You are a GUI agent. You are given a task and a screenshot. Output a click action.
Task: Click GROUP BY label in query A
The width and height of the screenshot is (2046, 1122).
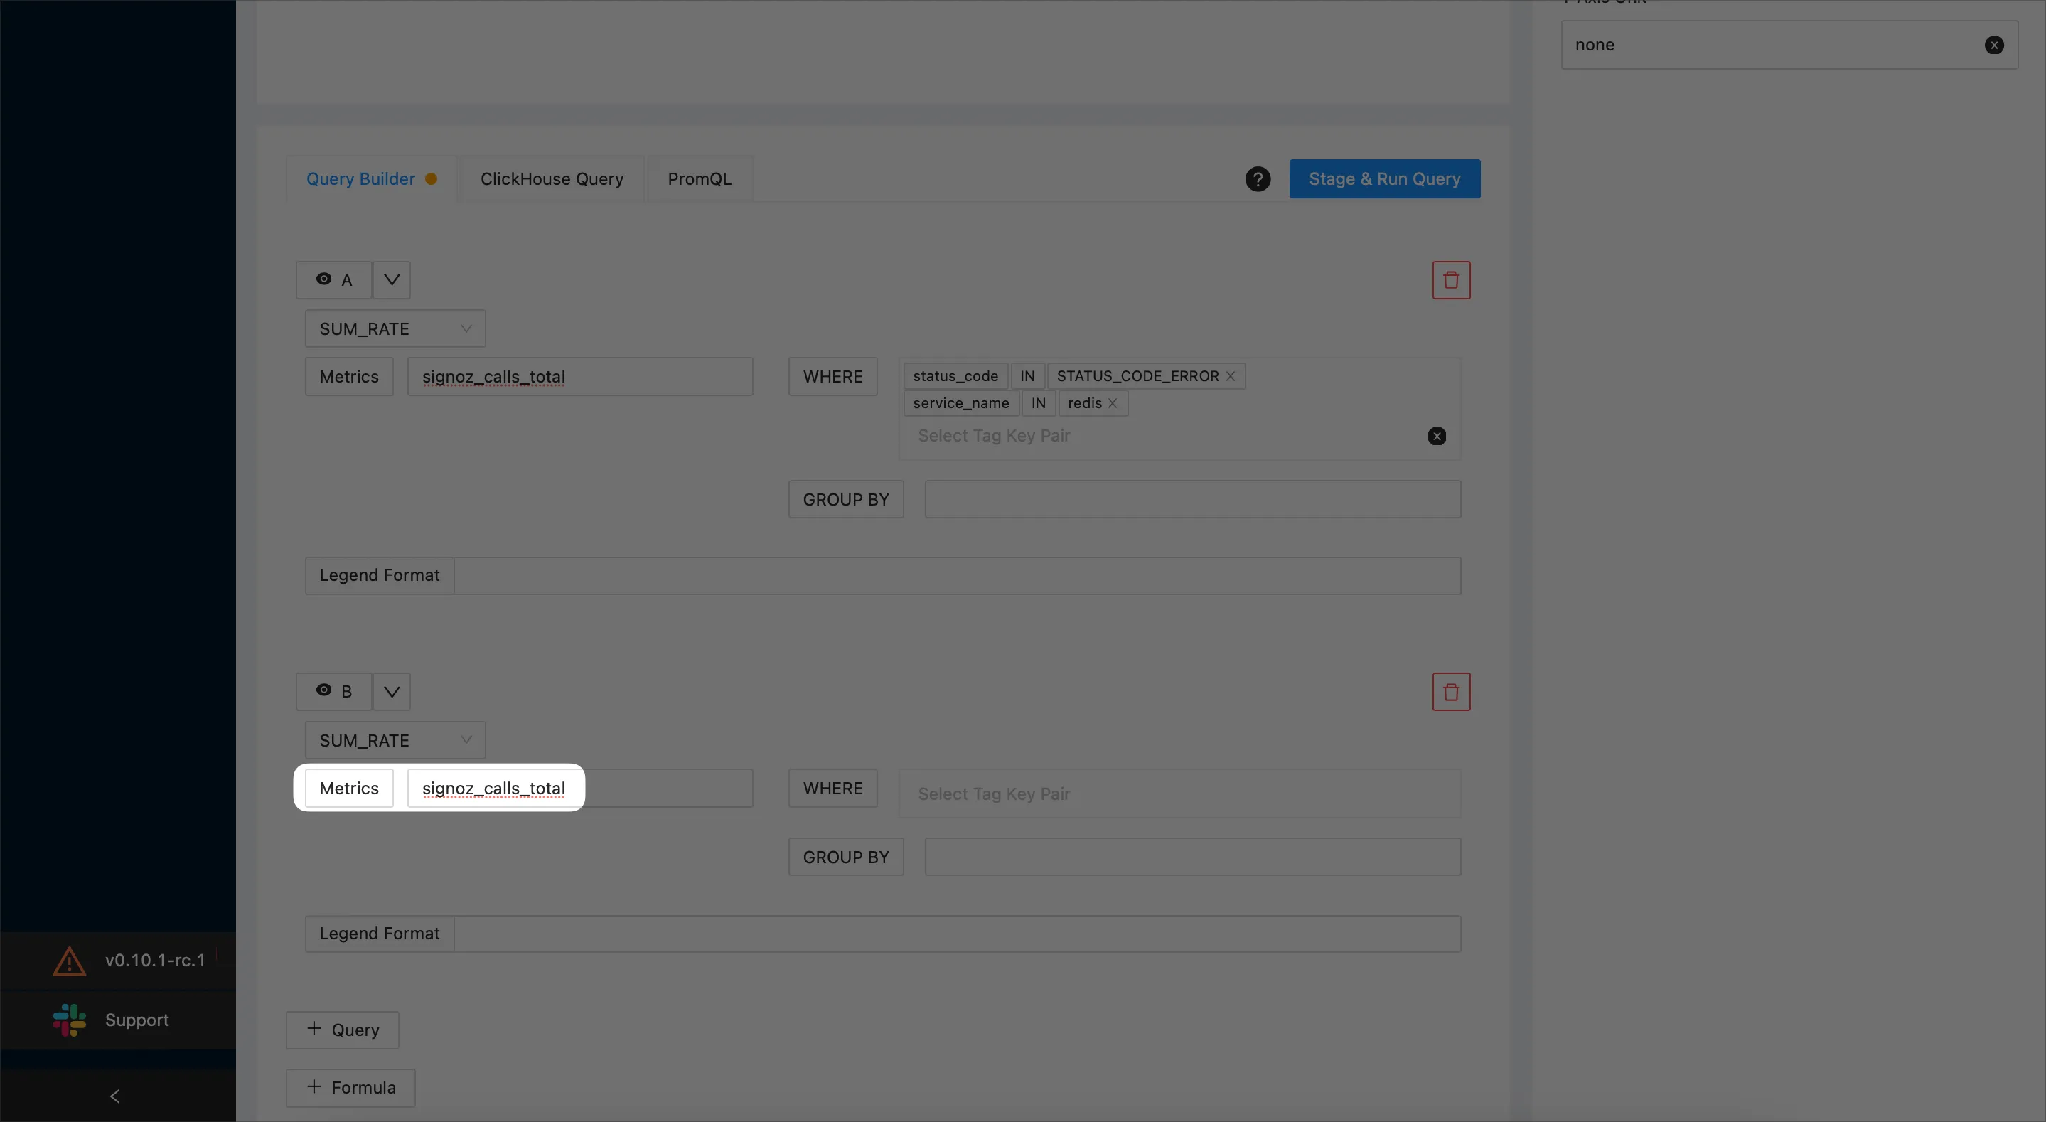tap(846, 499)
